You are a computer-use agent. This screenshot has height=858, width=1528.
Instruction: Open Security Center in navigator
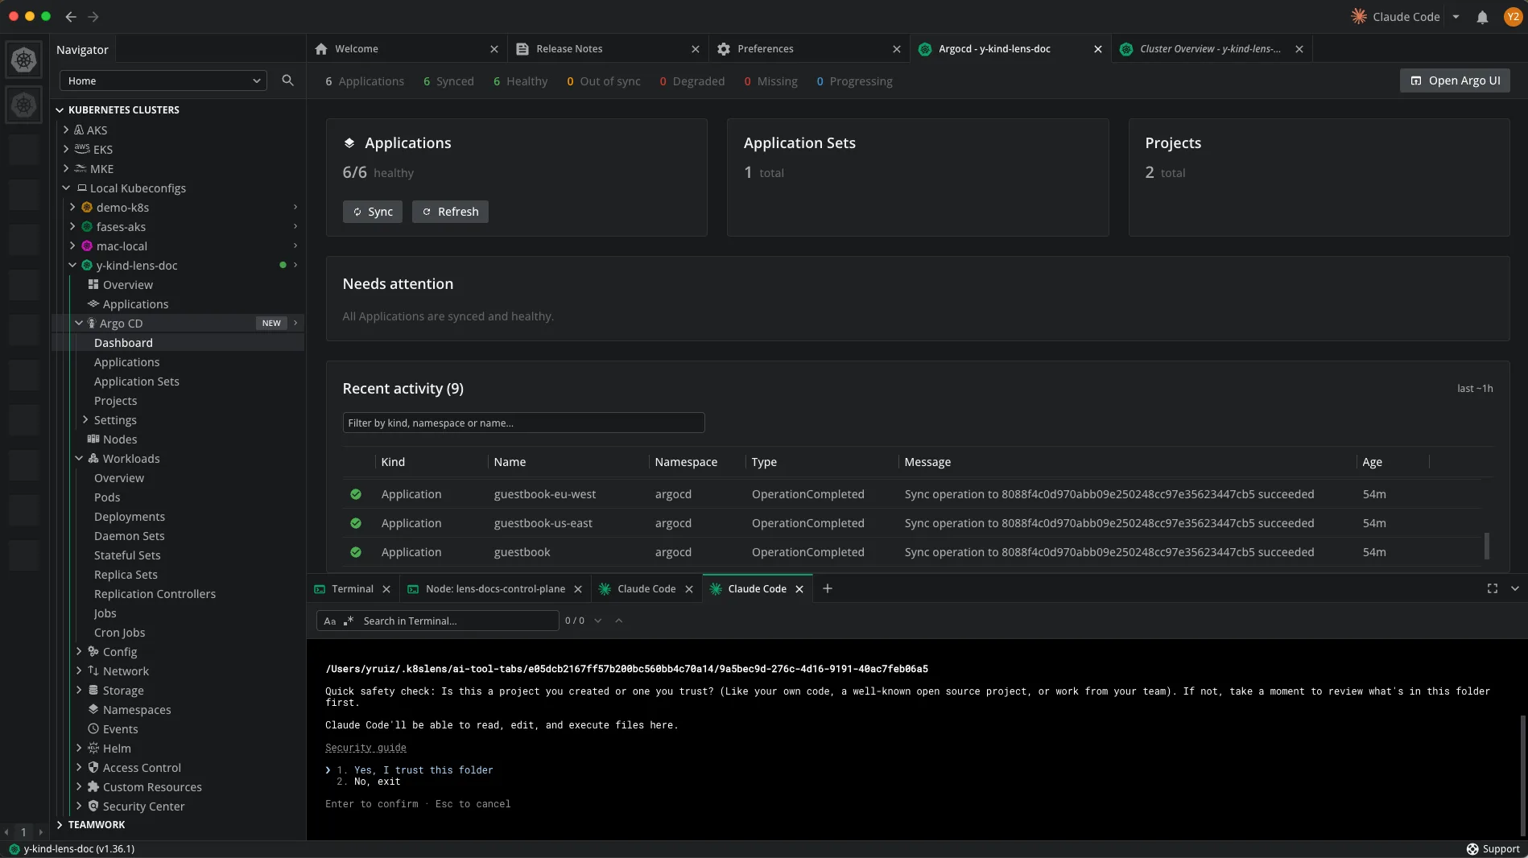(x=143, y=806)
